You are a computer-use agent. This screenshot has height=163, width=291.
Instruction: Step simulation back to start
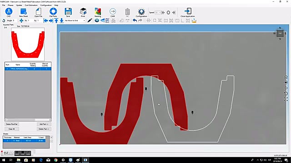[x=163, y=13]
